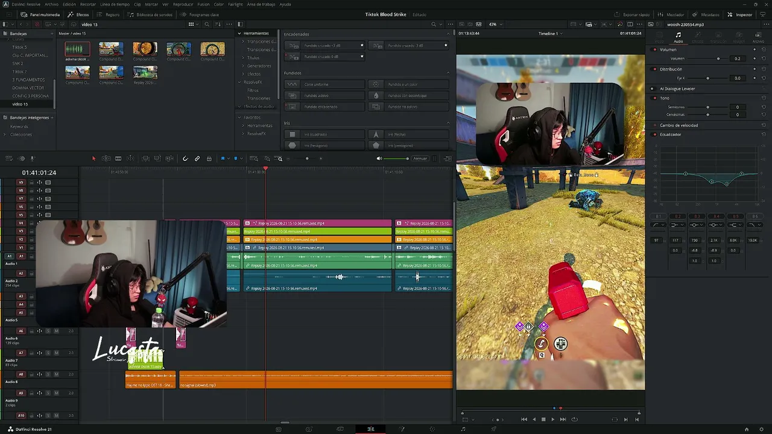The height and width of the screenshot is (434, 772).
Task: Click Exportar rápido
Action: (632, 14)
